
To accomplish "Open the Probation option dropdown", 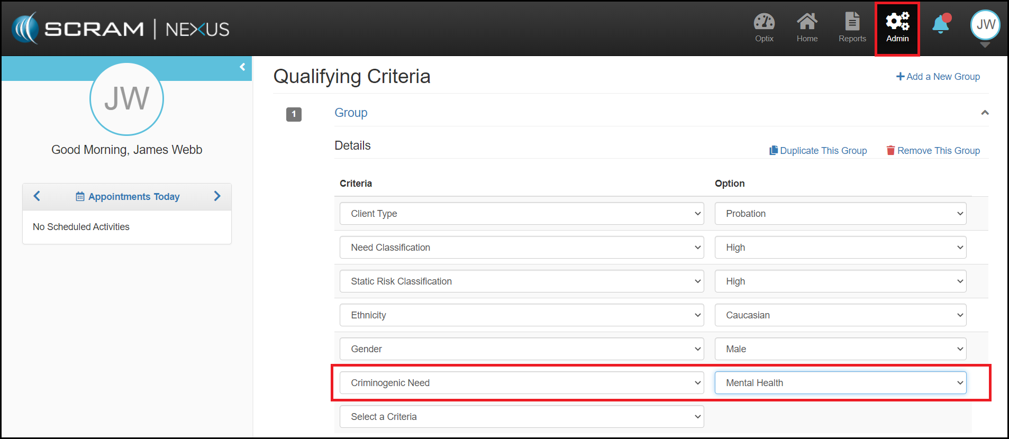I will pyautogui.click(x=840, y=214).
